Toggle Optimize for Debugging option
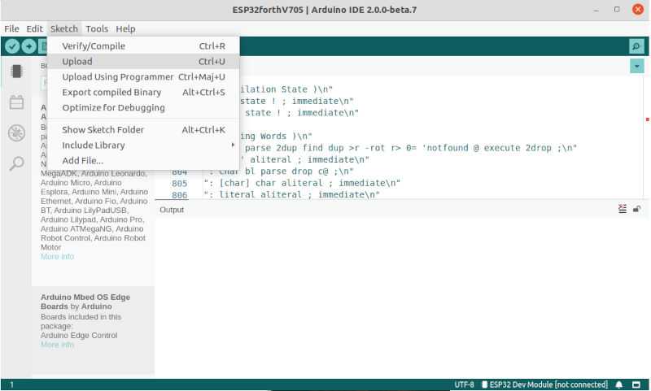 coord(113,107)
